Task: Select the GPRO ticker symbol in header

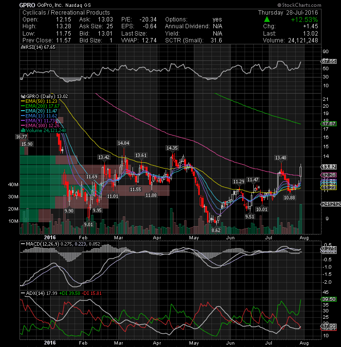Action: (27, 5)
